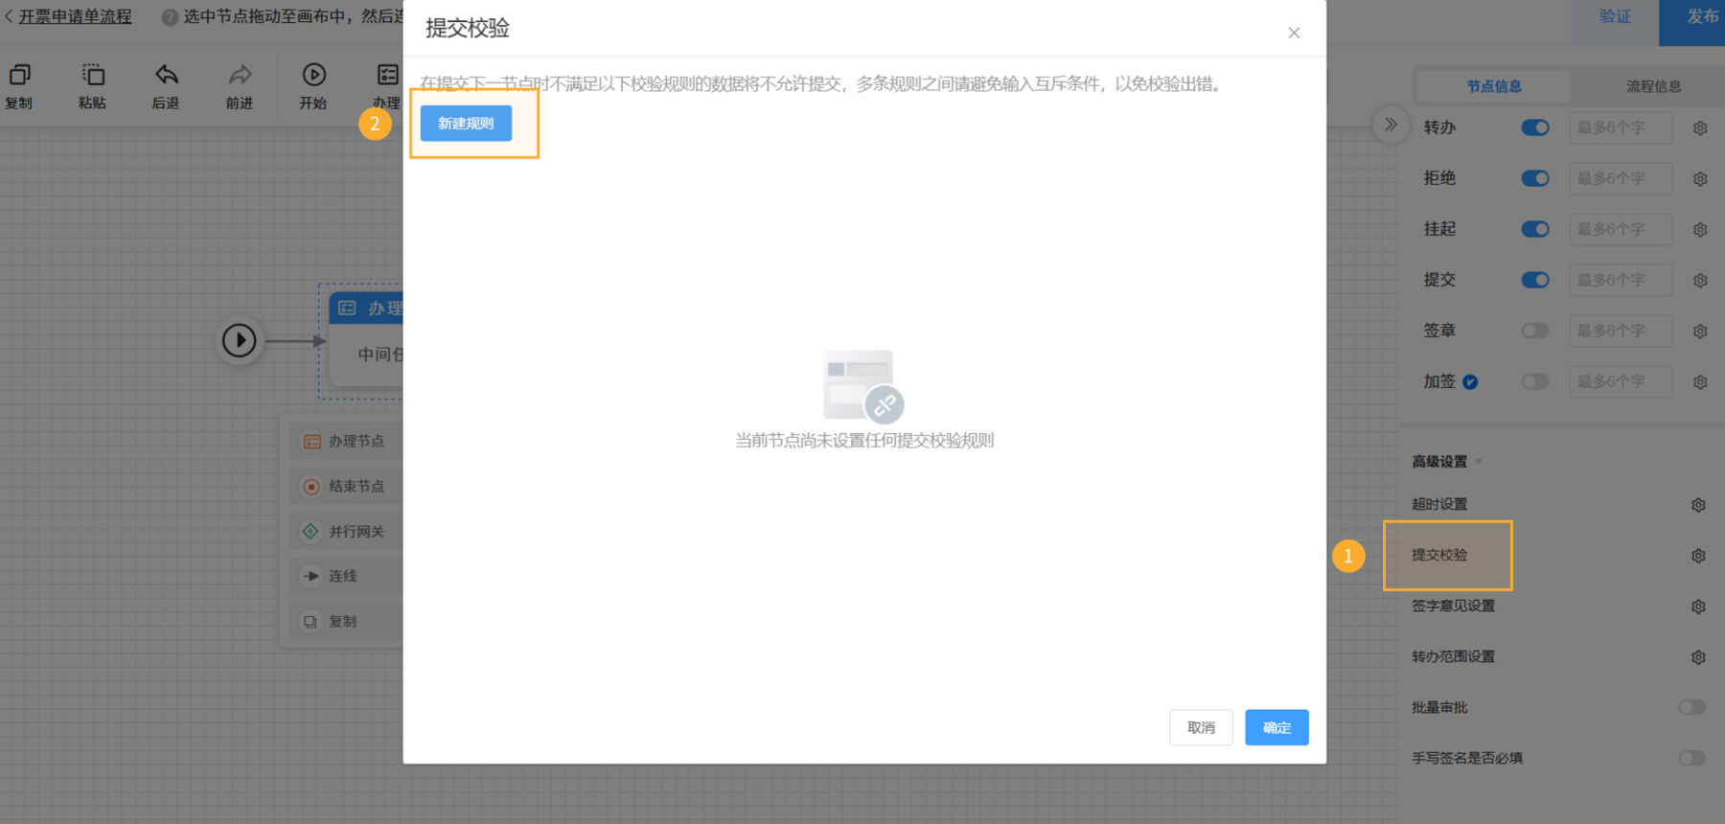Screen dimensions: 1725x824
Task: Click the 挂起 name input field
Action: click(x=1621, y=229)
